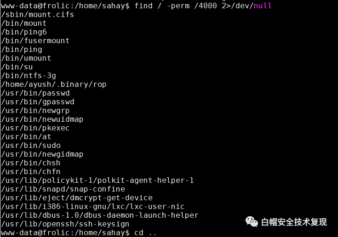
Task: Click the /bin/ntfs-3g entry
Action: [x=29, y=76]
